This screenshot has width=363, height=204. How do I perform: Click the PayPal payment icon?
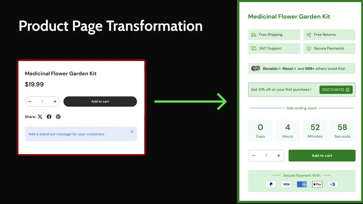pyautogui.click(x=271, y=184)
